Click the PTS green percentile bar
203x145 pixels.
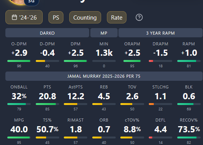[x=47, y=104]
